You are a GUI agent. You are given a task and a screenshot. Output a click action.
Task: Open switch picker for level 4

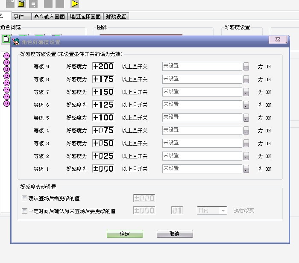pyautogui.click(x=246, y=131)
